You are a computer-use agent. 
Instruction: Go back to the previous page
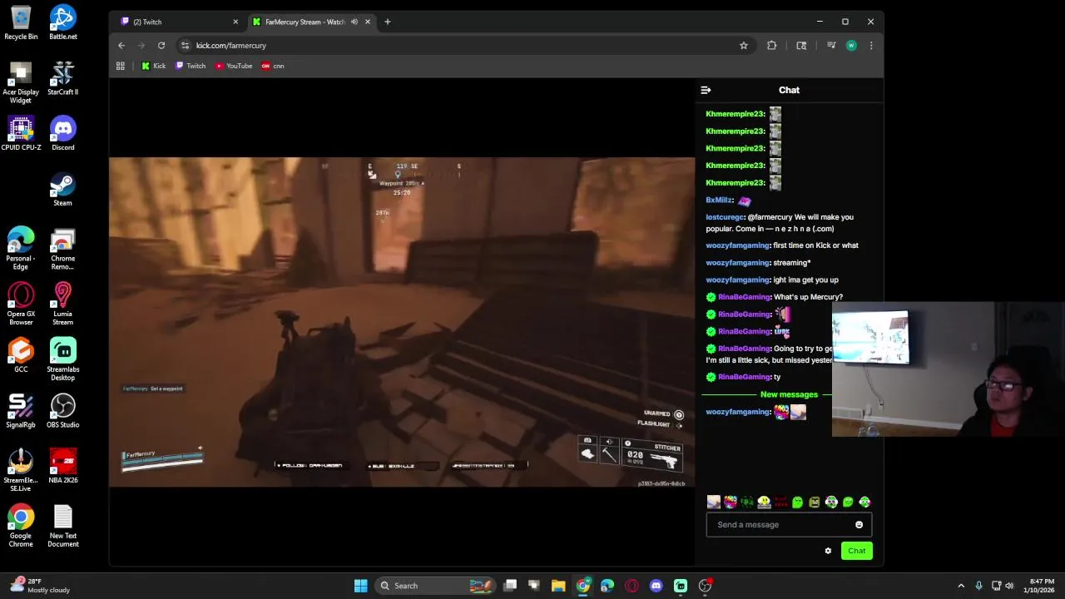pyautogui.click(x=121, y=46)
